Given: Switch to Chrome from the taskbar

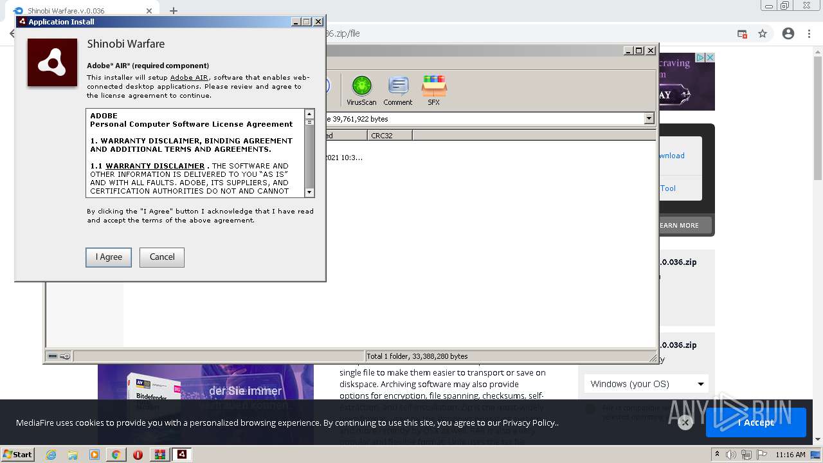Looking at the screenshot, I should click(x=116, y=455).
